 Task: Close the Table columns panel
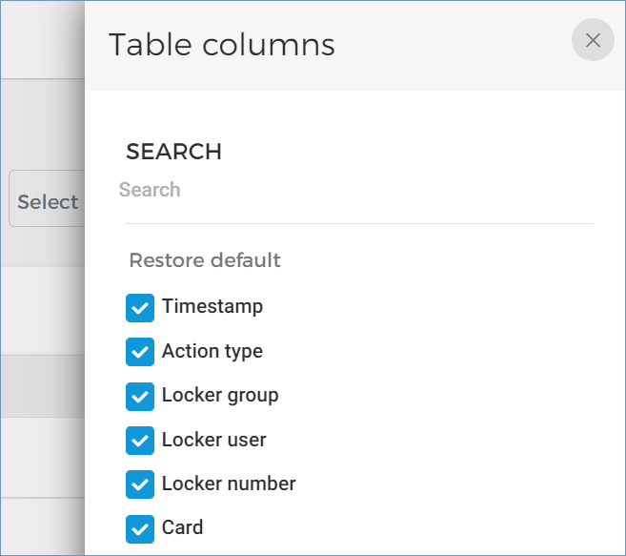click(x=593, y=40)
